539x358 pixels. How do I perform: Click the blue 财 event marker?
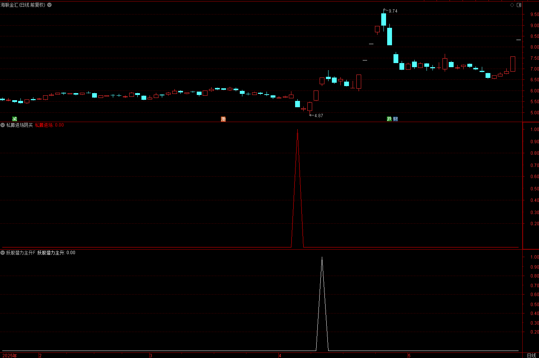pyautogui.click(x=395, y=119)
